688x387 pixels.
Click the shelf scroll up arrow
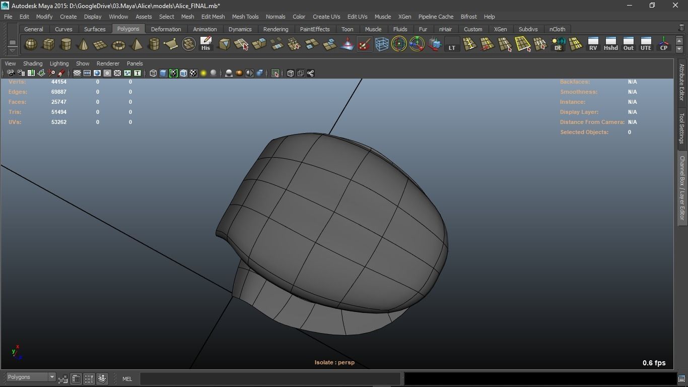(x=679, y=41)
